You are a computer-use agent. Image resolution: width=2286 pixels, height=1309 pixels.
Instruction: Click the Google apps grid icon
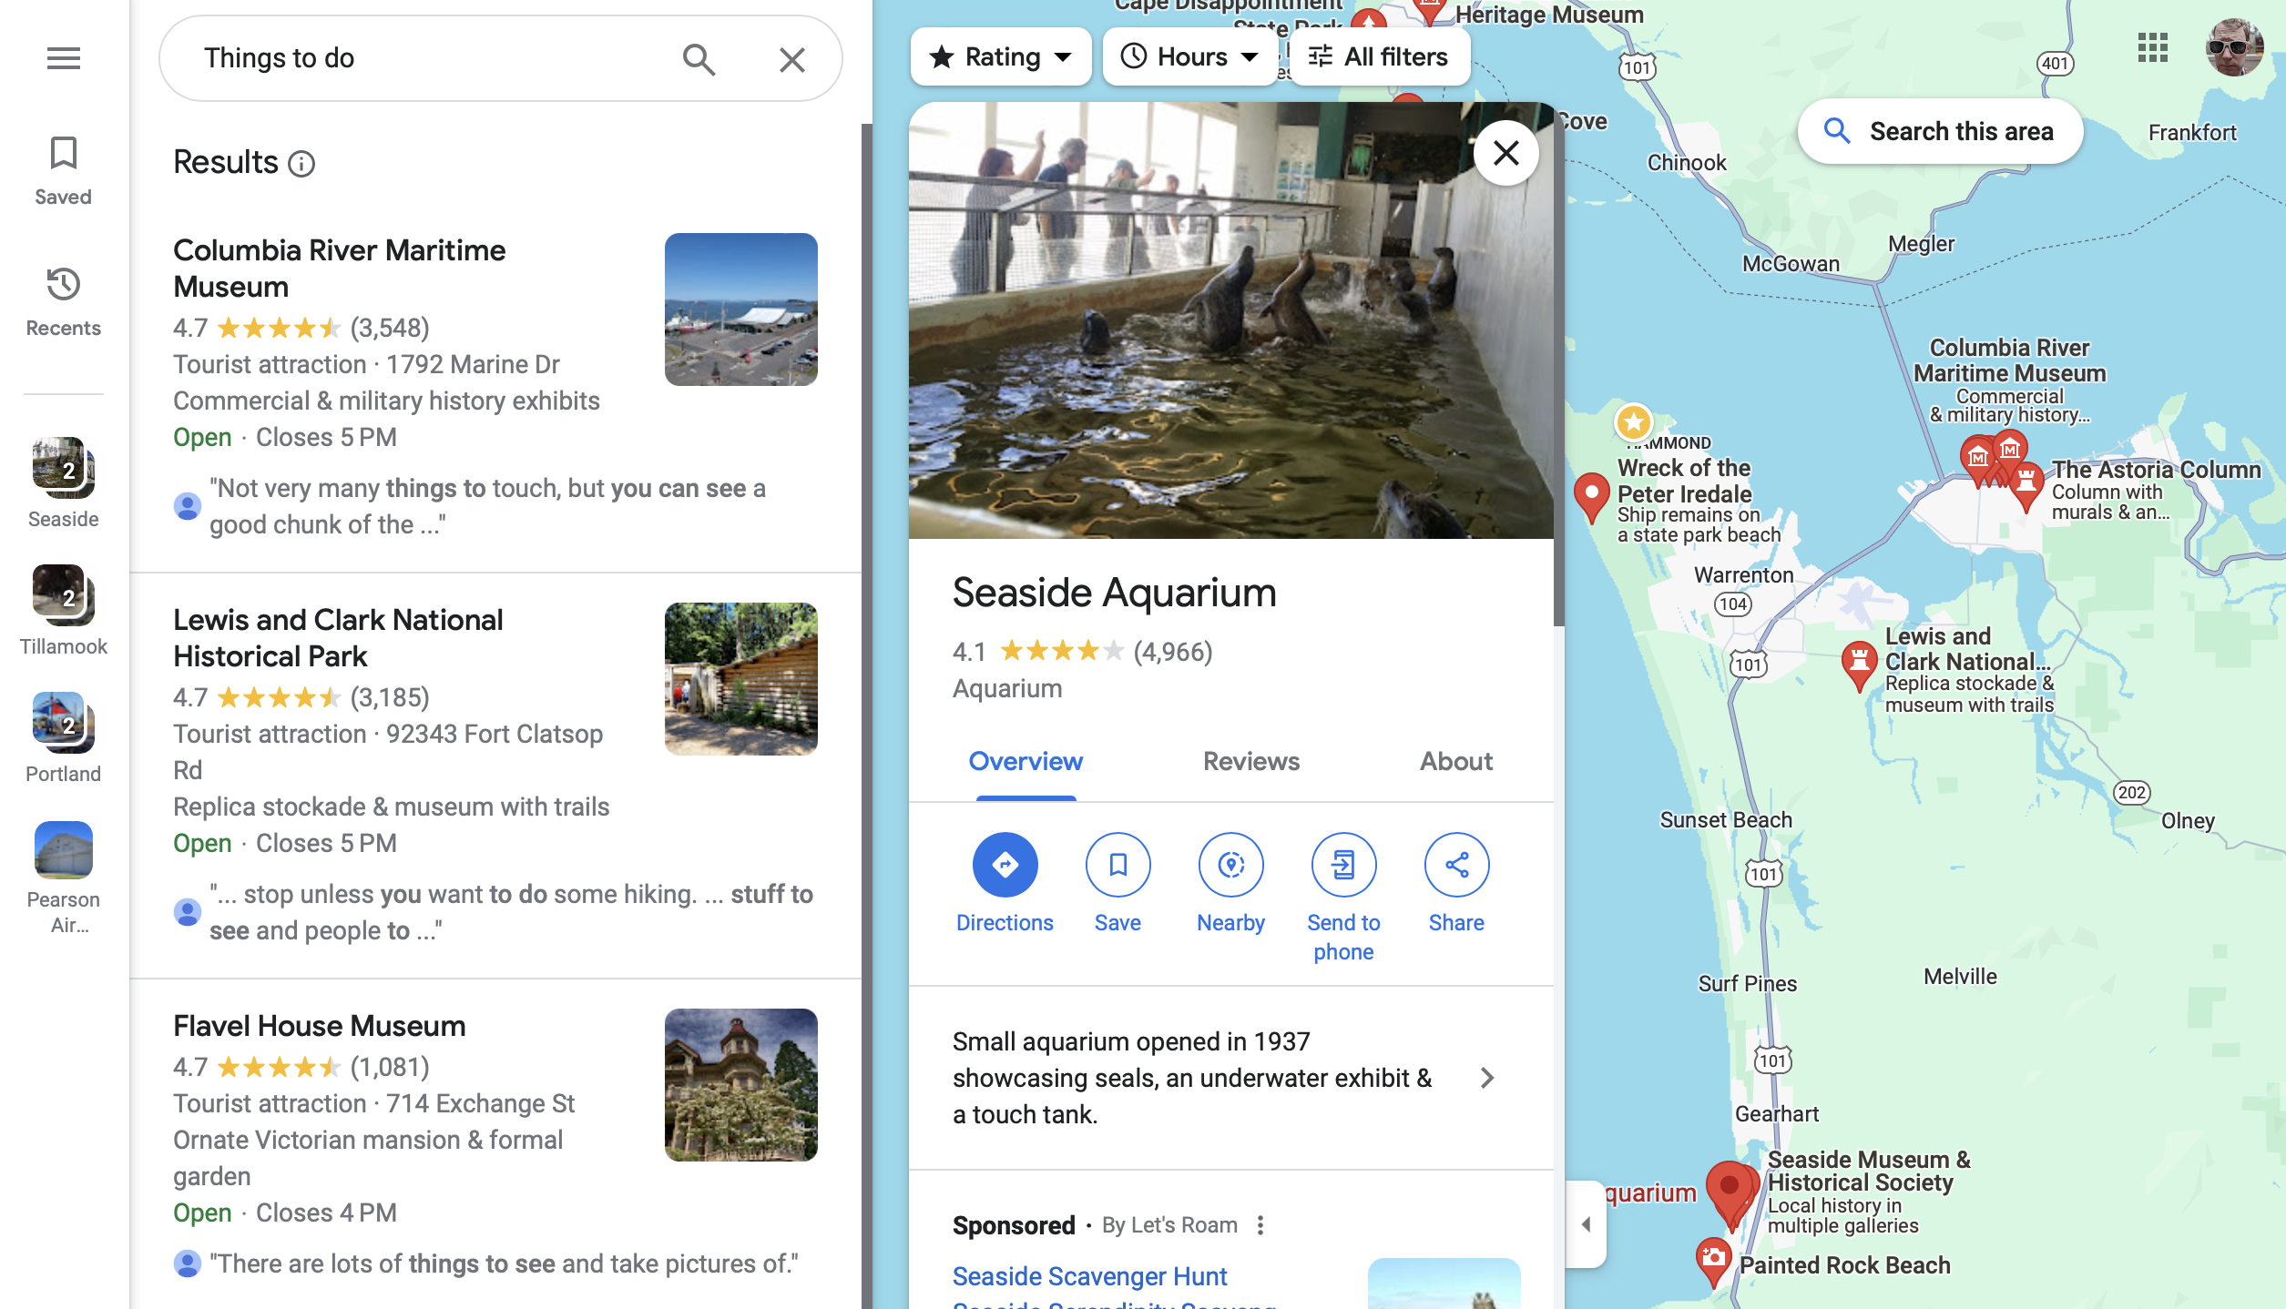2152,46
